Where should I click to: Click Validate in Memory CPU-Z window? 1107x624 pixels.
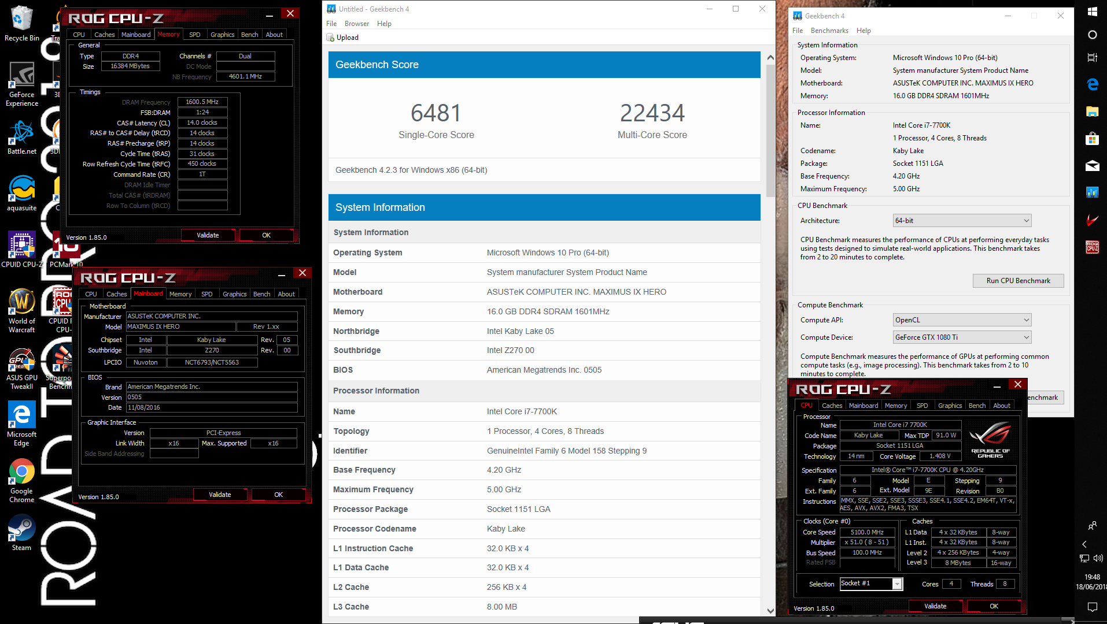[x=208, y=235]
